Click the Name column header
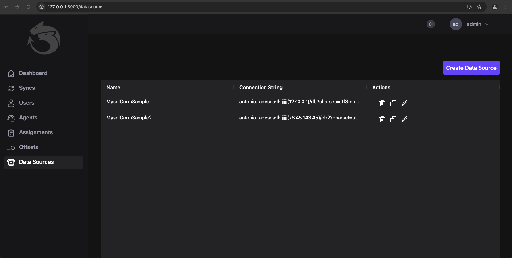This screenshot has width=512, height=258. pyautogui.click(x=113, y=87)
